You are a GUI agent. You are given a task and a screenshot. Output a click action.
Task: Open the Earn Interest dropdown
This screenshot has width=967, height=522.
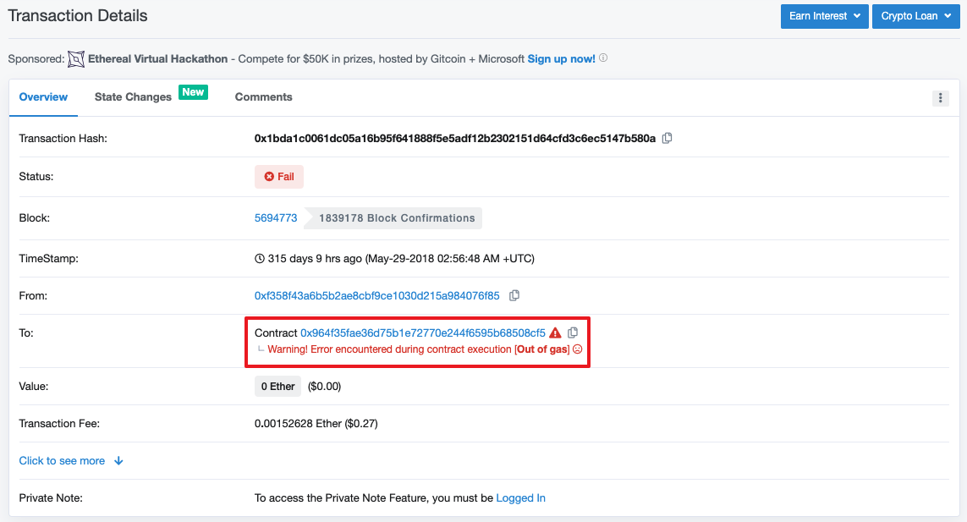(x=824, y=16)
